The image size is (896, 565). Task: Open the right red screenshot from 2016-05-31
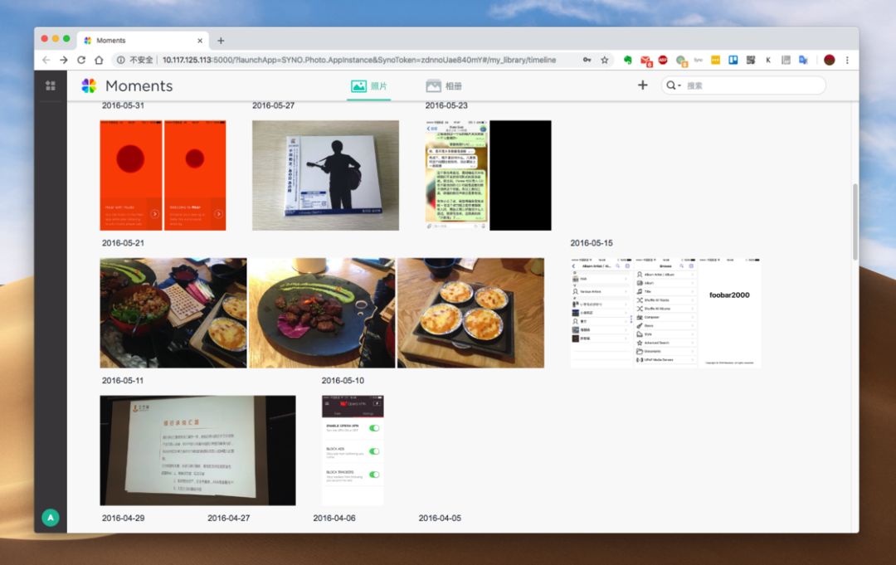[195, 175]
